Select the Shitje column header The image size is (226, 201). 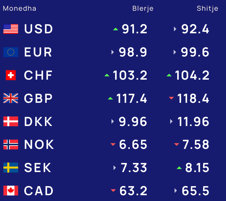[x=207, y=8]
